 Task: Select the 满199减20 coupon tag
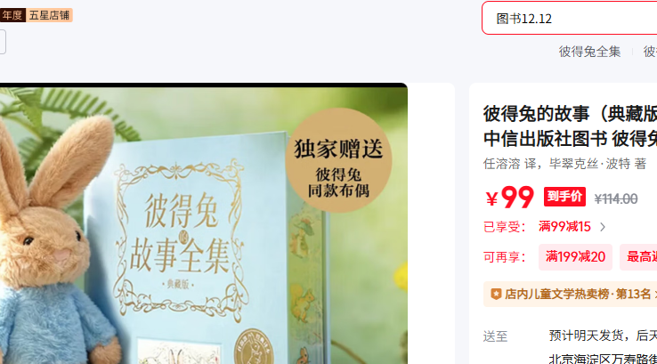tap(575, 257)
